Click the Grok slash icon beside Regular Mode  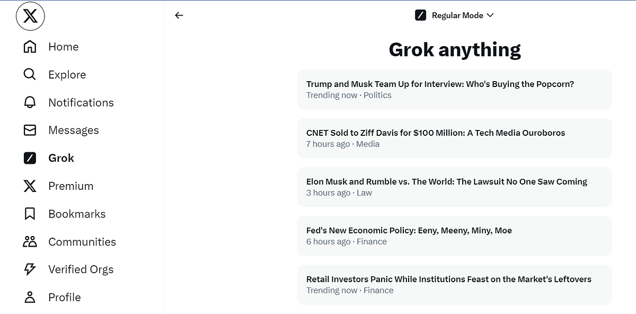[421, 15]
